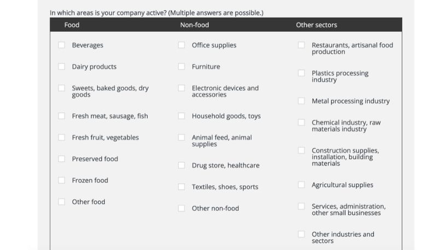The image size is (444, 250).
Task: Check Electronic devices and accessories box
Action: (182, 88)
